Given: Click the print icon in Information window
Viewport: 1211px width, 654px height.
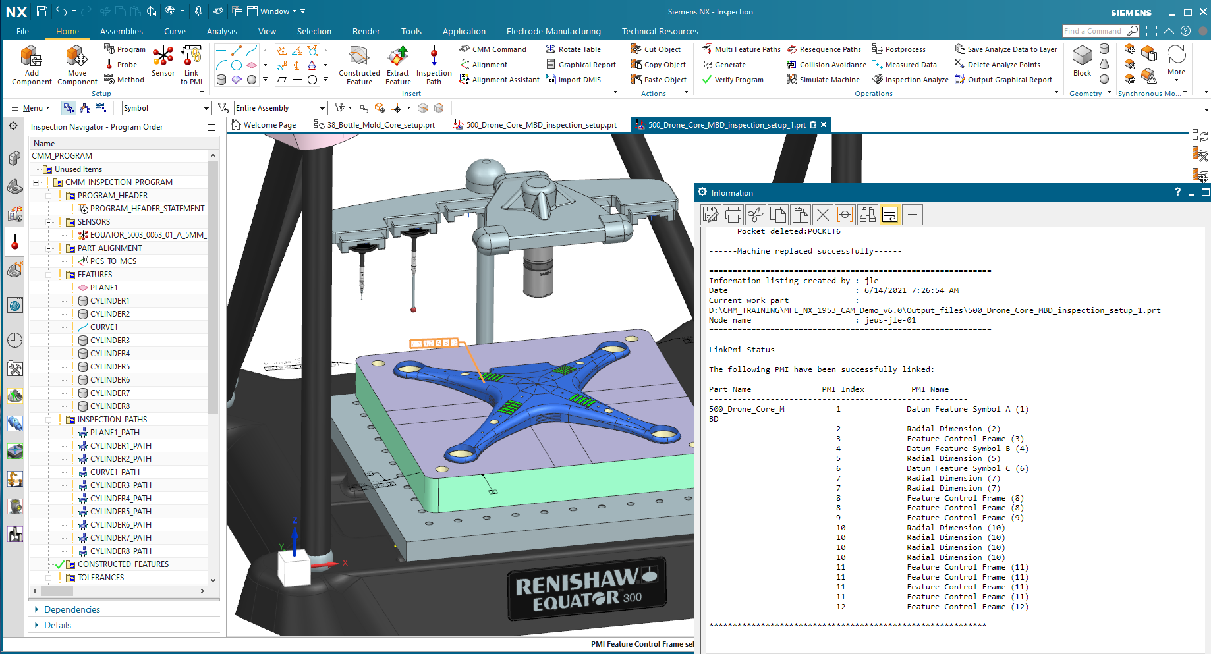Looking at the screenshot, I should pyautogui.click(x=733, y=215).
